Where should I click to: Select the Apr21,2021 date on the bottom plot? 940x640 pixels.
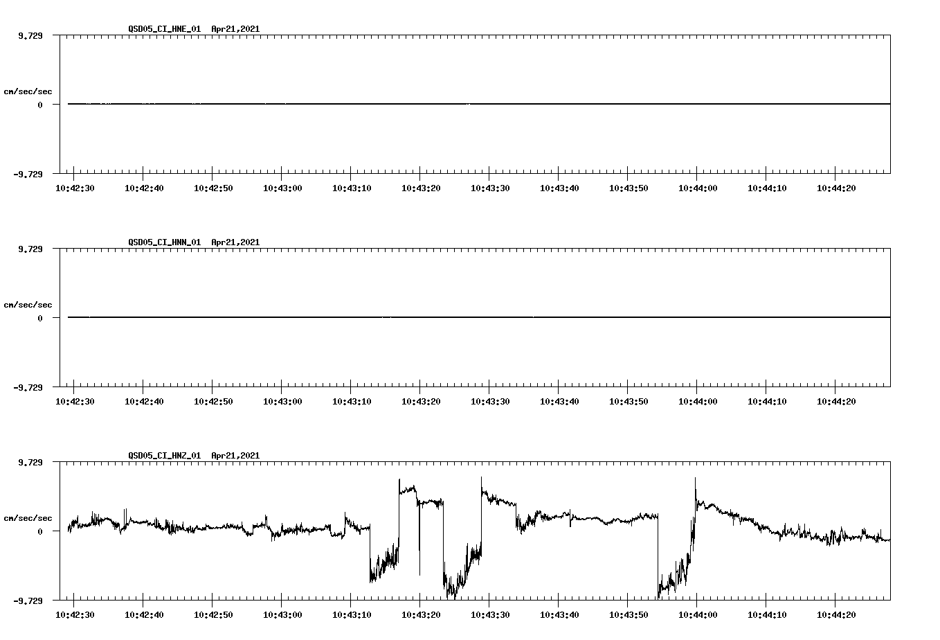[235, 456]
